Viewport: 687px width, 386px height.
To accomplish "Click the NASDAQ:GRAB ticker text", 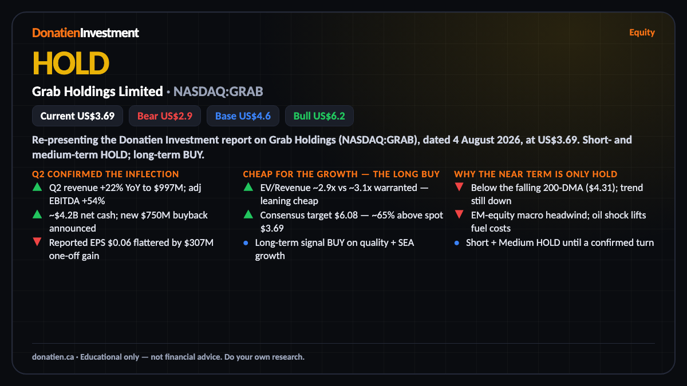I will 218,91.
